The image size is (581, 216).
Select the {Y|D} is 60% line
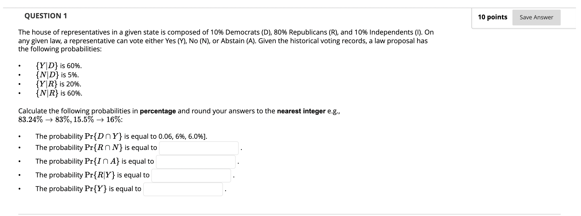[59, 66]
